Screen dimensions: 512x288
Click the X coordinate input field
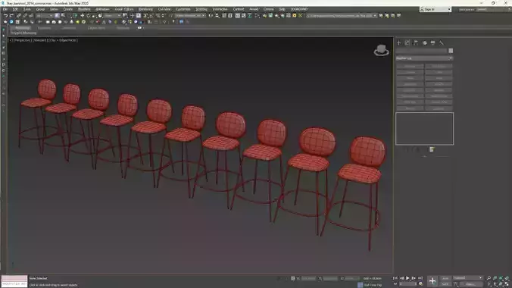308,278
